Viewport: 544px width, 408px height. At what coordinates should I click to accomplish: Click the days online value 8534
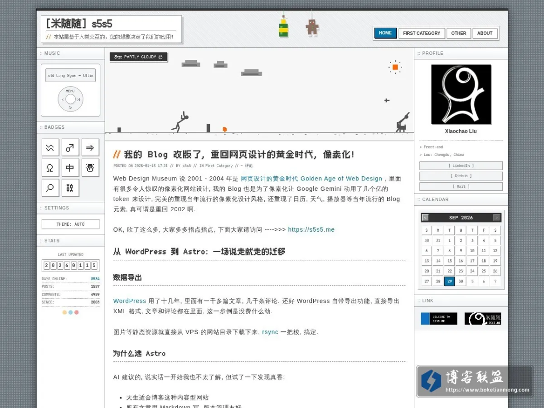coord(95,279)
